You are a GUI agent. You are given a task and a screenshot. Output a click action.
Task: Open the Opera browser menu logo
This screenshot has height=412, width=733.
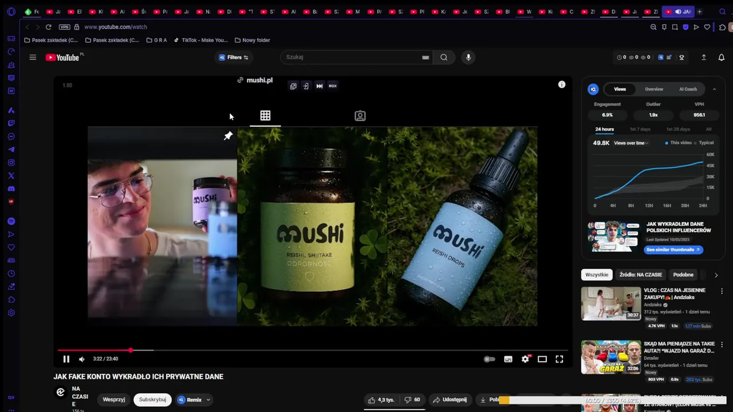coord(11,11)
